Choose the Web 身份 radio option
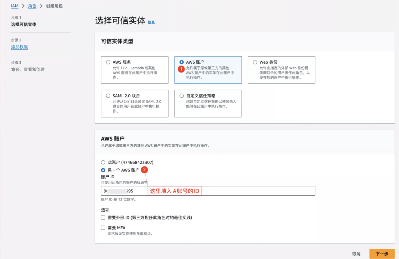Viewport: 399px width, 259px height. [255, 62]
